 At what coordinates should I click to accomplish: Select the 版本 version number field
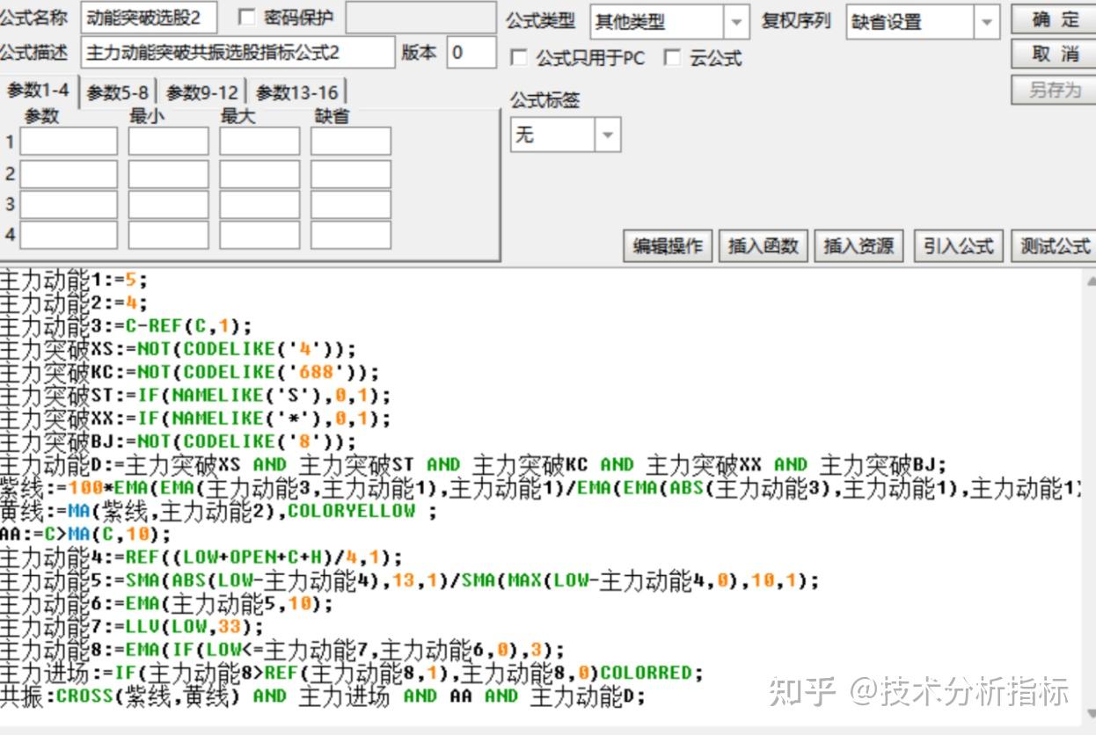coord(471,53)
